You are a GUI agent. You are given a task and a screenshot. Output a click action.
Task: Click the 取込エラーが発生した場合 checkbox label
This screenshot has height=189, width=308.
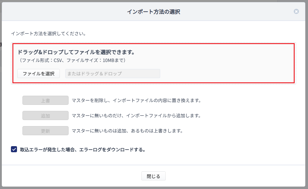[83, 150]
